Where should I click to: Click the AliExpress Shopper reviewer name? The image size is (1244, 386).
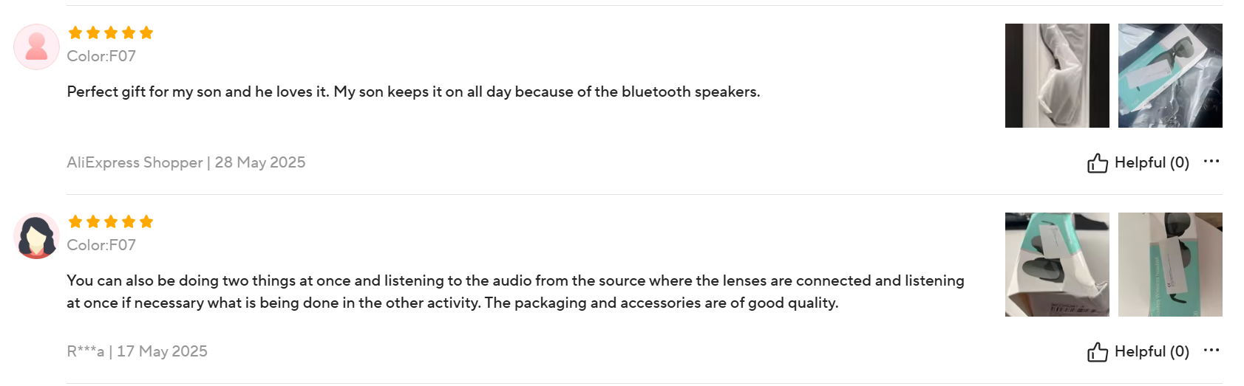point(135,162)
